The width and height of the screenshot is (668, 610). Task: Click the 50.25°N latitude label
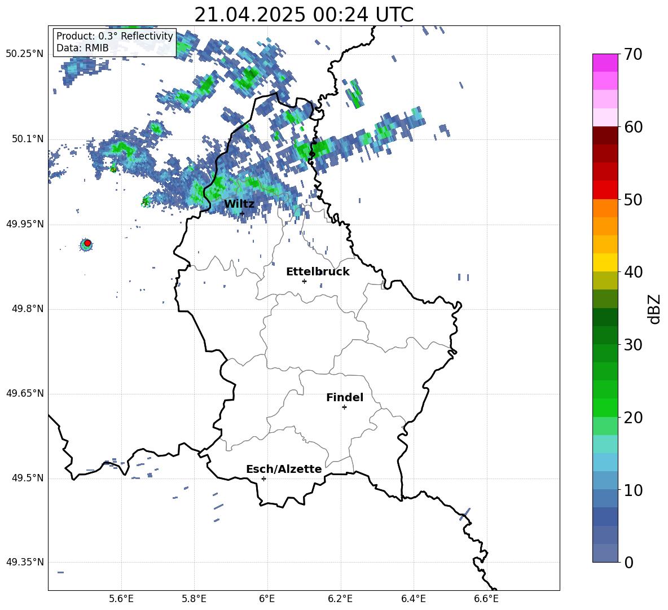(x=25, y=54)
